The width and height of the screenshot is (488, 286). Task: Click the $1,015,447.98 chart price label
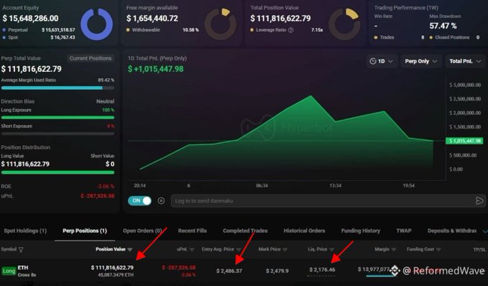[x=464, y=141]
